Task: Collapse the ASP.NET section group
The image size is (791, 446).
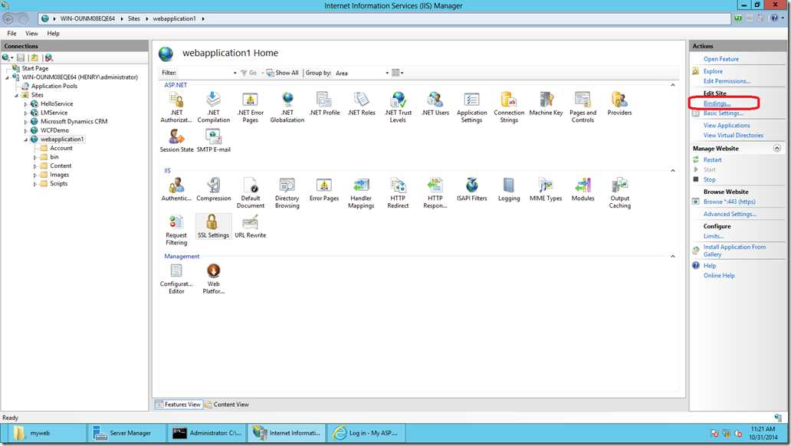Action: click(x=672, y=85)
